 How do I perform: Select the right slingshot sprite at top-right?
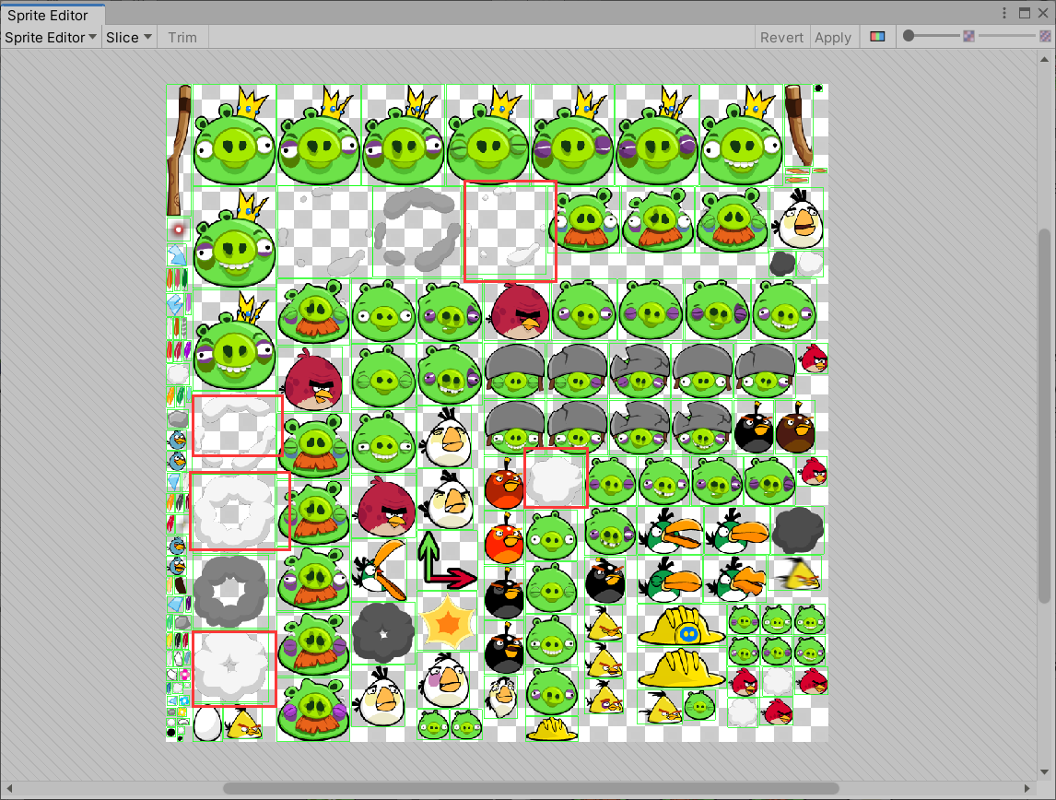click(798, 125)
